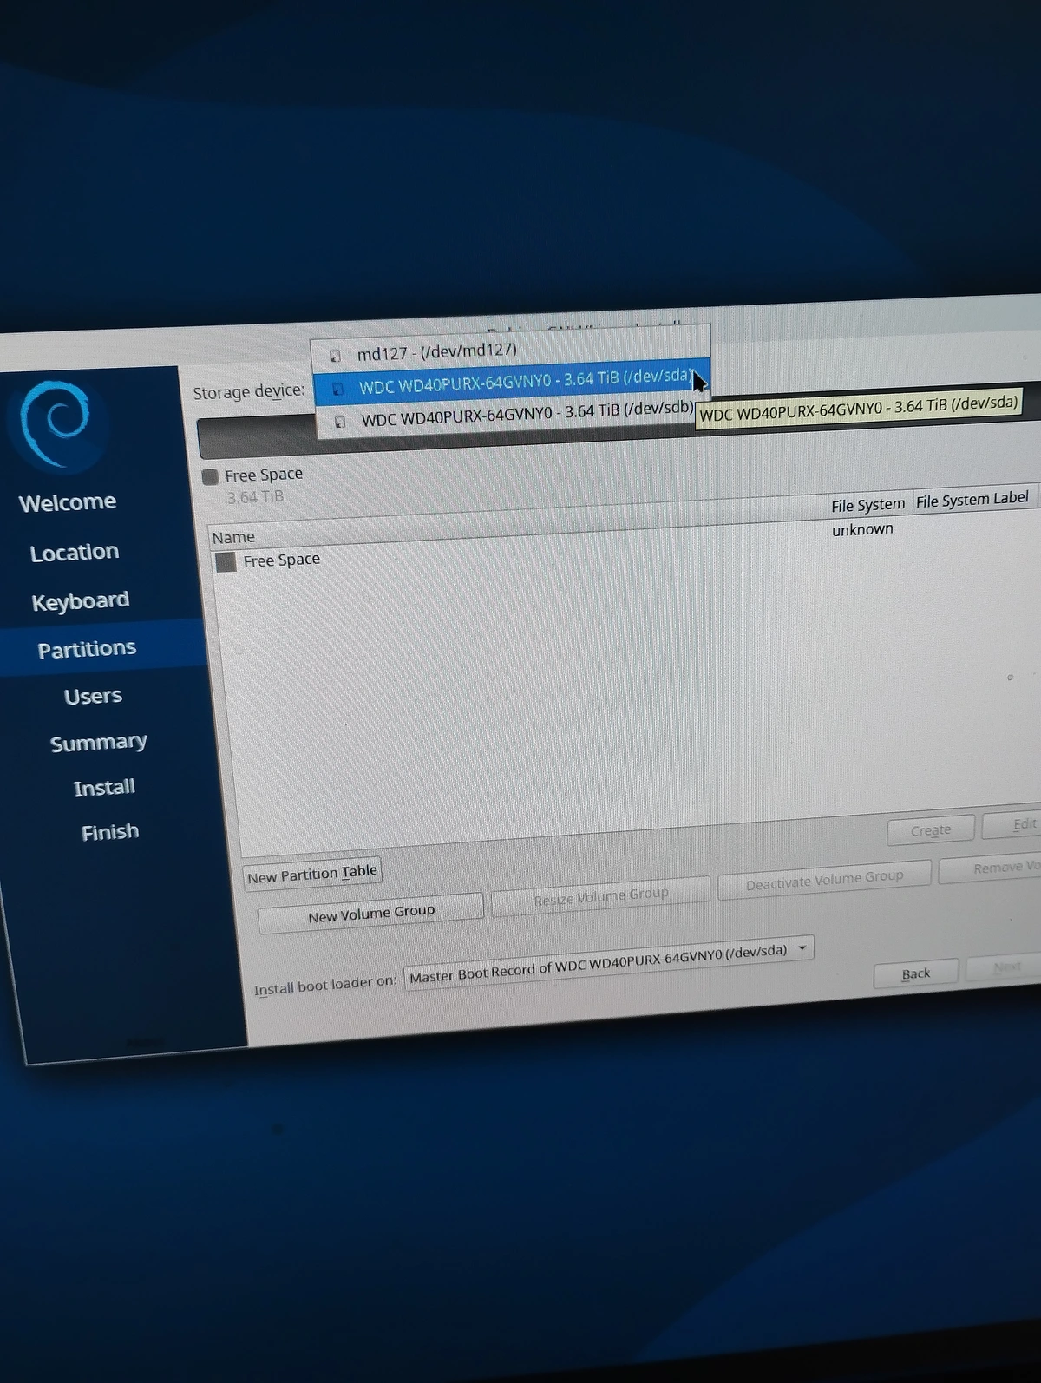Click the gray square in the Free Space table row

click(226, 562)
